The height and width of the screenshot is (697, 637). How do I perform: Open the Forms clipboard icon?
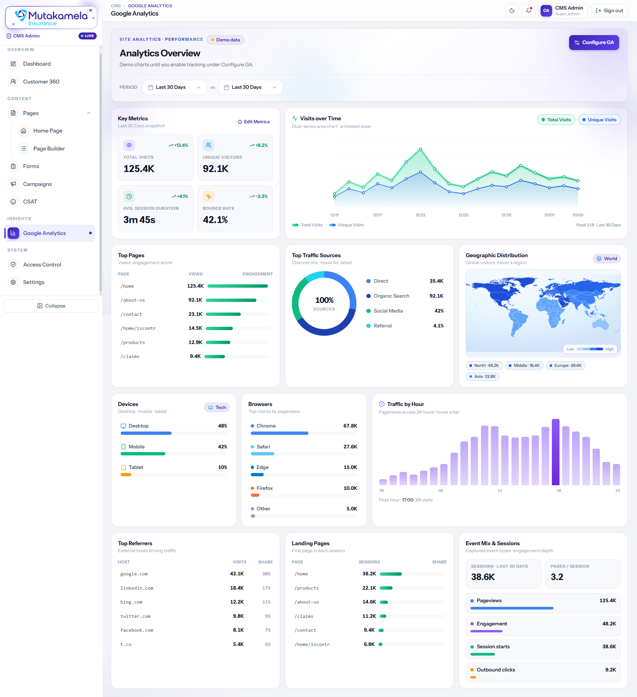[x=13, y=166]
